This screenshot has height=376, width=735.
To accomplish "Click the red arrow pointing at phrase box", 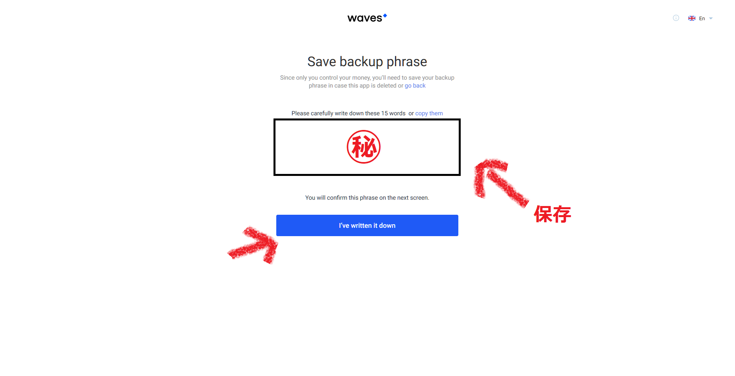I will click(x=500, y=182).
